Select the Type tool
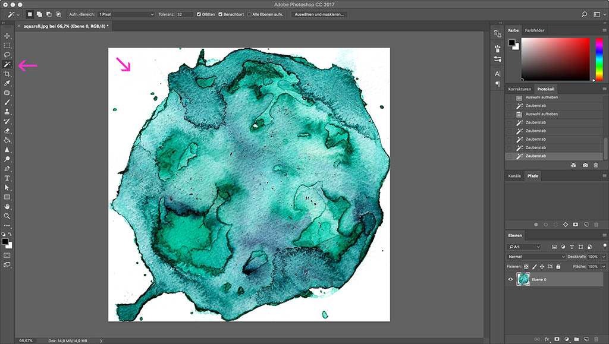Viewport: 609px width, 344px height. coord(7,178)
